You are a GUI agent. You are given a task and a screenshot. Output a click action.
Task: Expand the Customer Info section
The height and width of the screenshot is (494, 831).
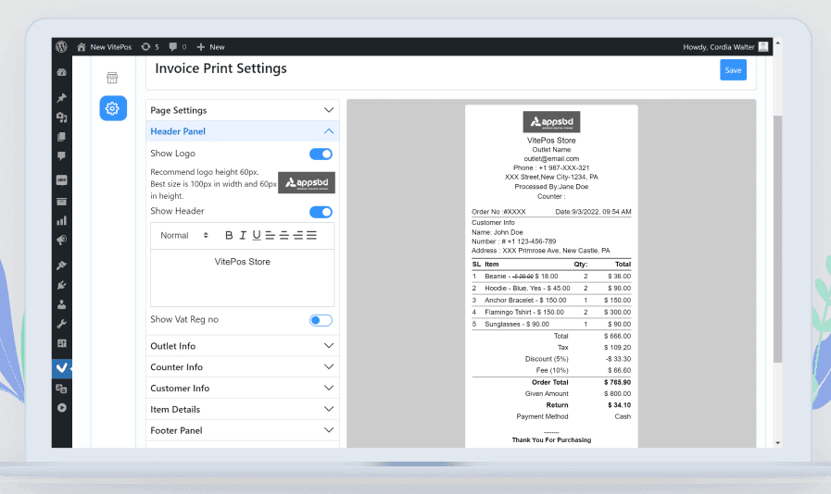[x=243, y=389]
